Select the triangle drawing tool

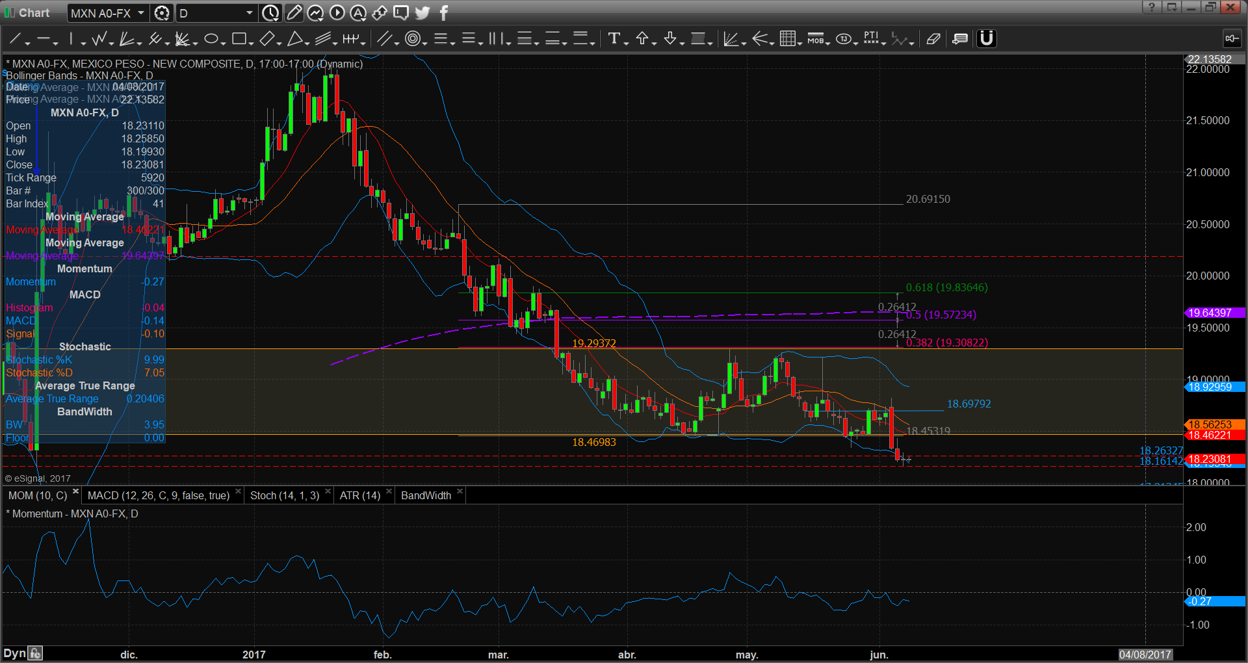click(x=294, y=39)
